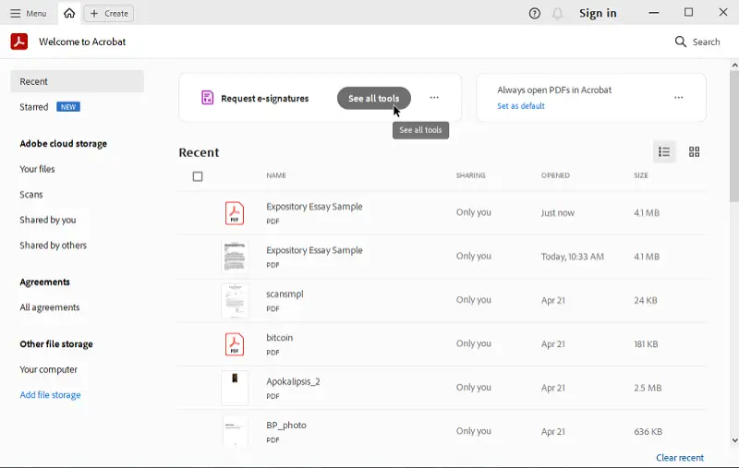This screenshot has width=739, height=468.
Task: Open the Help question mark icon
Action: [535, 13]
